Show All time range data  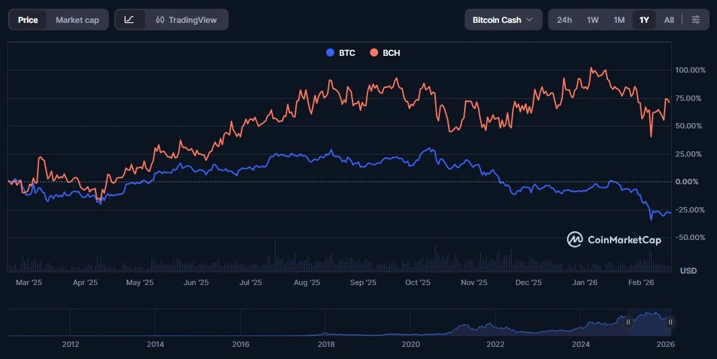pos(669,19)
